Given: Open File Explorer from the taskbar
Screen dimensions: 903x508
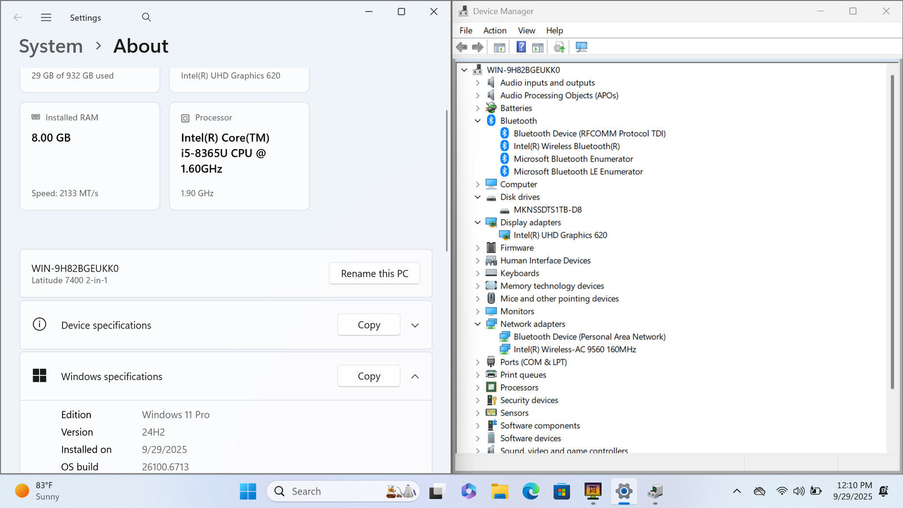Looking at the screenshot, I should coord(499,491).
